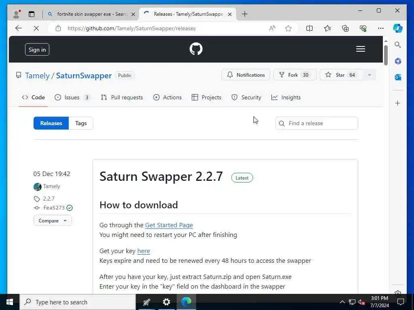
Task: Show verified commit signature badge
Action: coord(70,208)
